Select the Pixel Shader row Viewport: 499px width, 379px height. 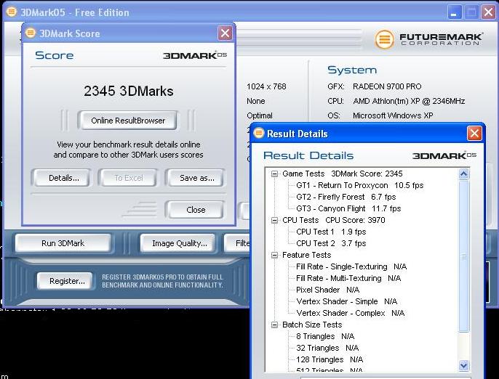[328, 290]
